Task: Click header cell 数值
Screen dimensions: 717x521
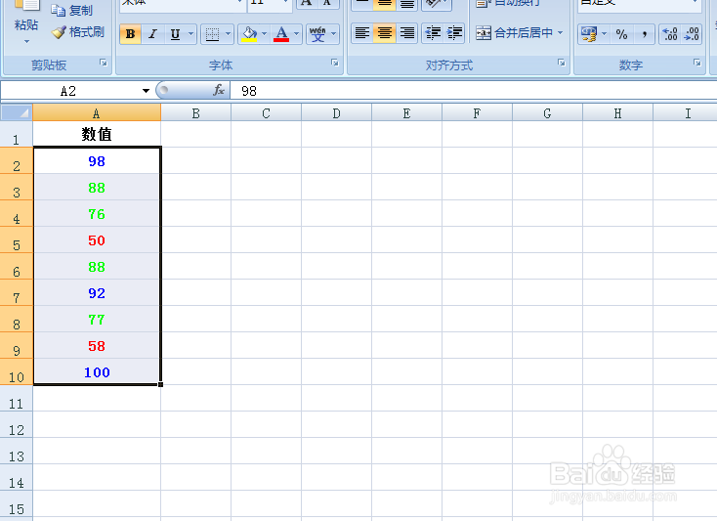Action: [97, 135]
